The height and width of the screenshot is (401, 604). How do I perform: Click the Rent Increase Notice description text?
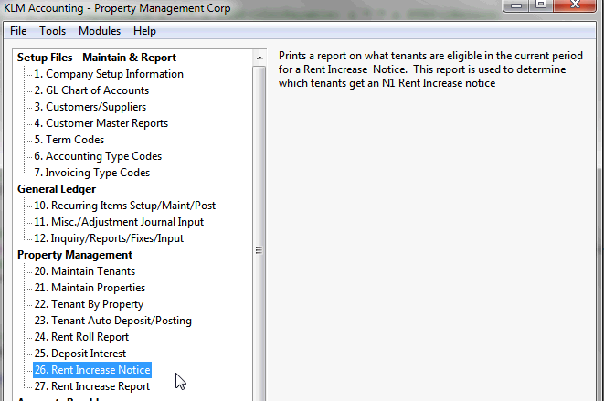430,69
